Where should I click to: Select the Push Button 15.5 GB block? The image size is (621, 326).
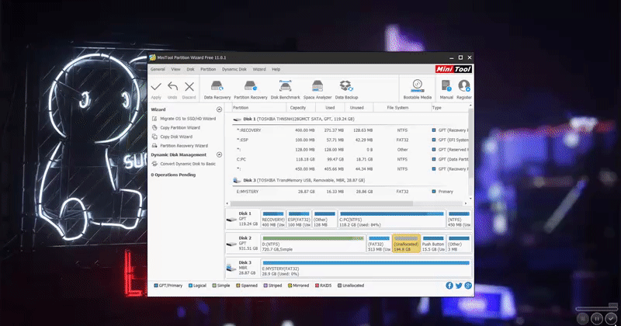433,244
